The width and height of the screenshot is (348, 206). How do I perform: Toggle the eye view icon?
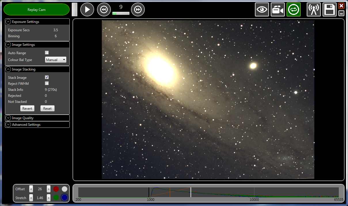point(262,10)
